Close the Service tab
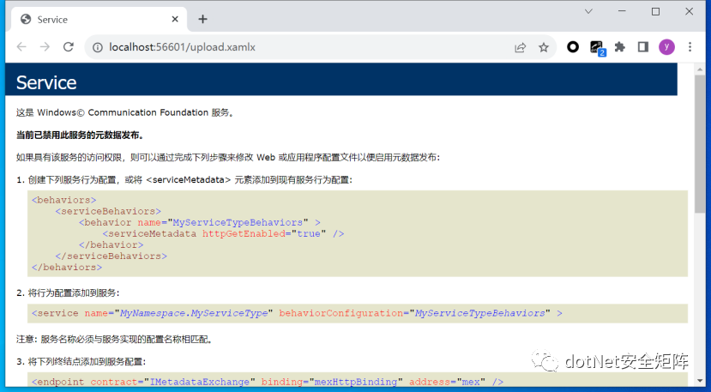The height and width of the screenshot is (392, 711). point(175,20)
